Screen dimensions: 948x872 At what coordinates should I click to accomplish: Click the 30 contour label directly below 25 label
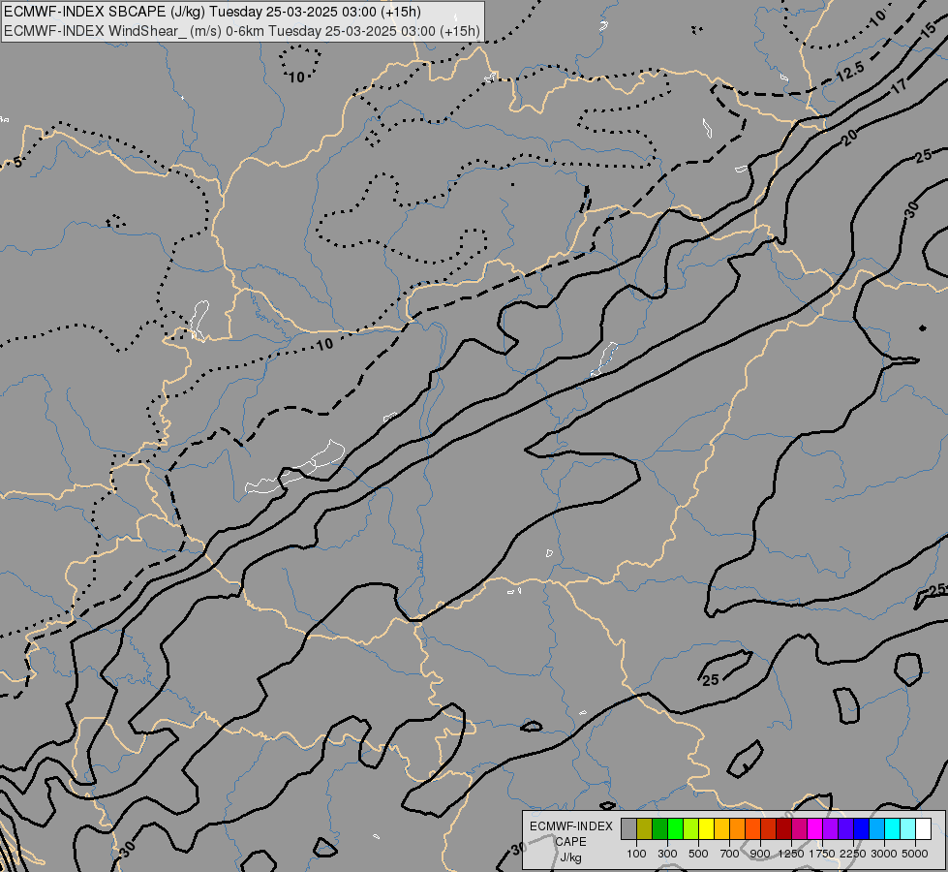911,208
